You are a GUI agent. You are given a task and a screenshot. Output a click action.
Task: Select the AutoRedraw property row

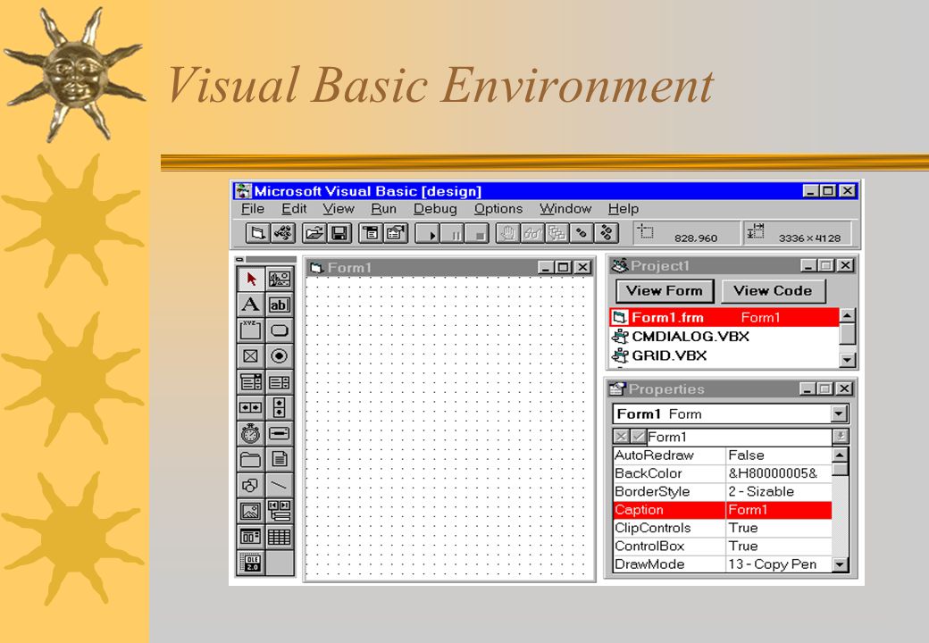click(723, 455)
